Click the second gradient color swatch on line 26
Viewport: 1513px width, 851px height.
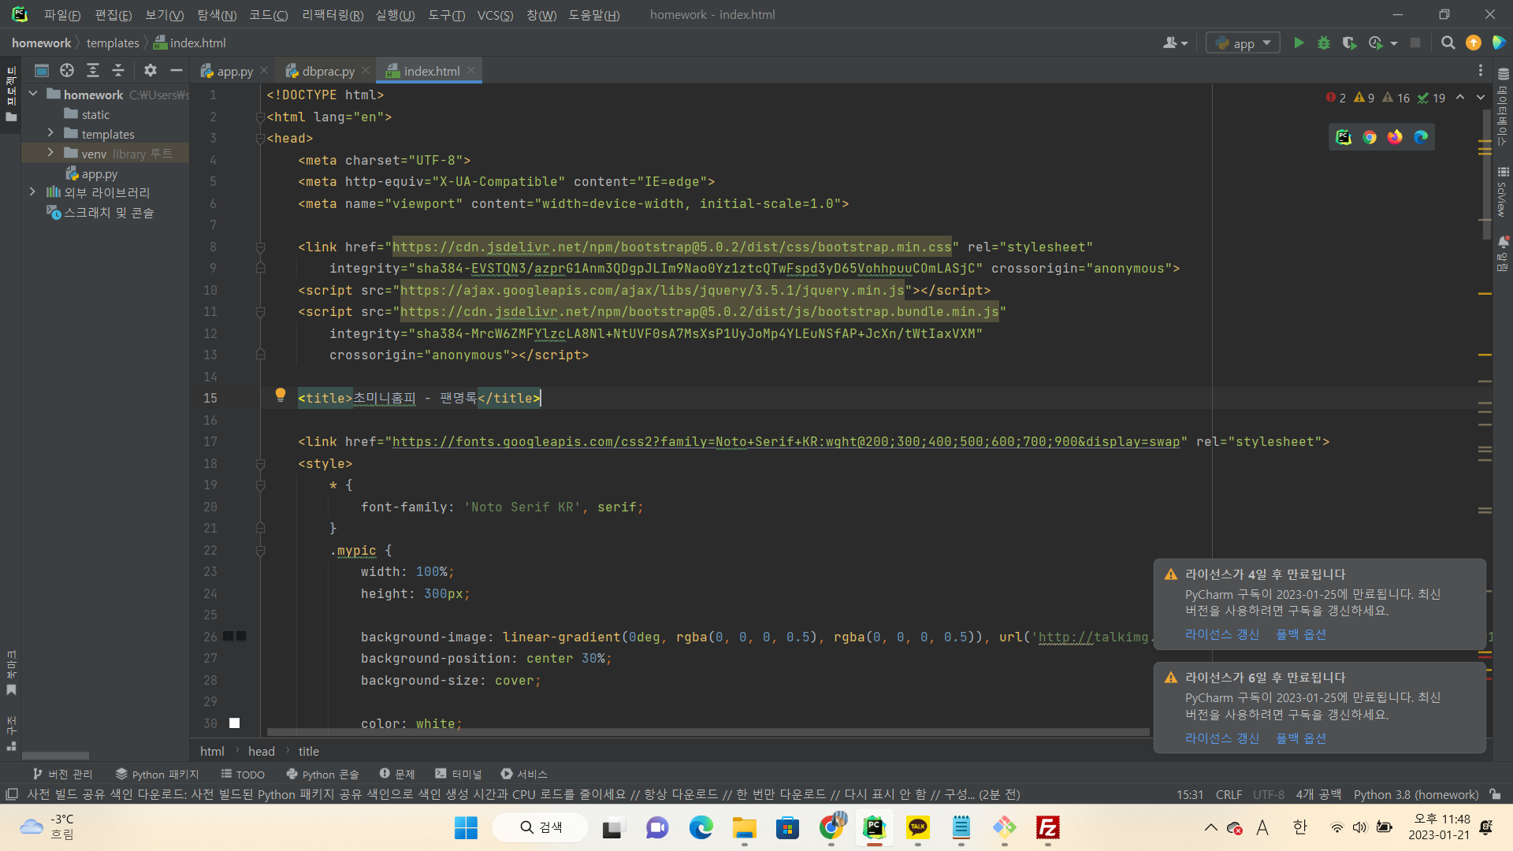click(241, 637)
